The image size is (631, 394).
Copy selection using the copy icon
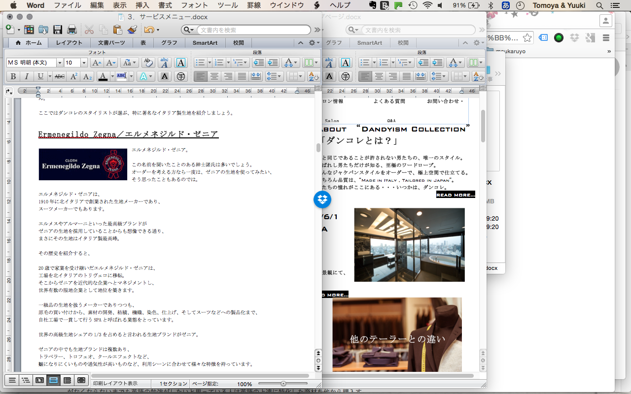103,30
